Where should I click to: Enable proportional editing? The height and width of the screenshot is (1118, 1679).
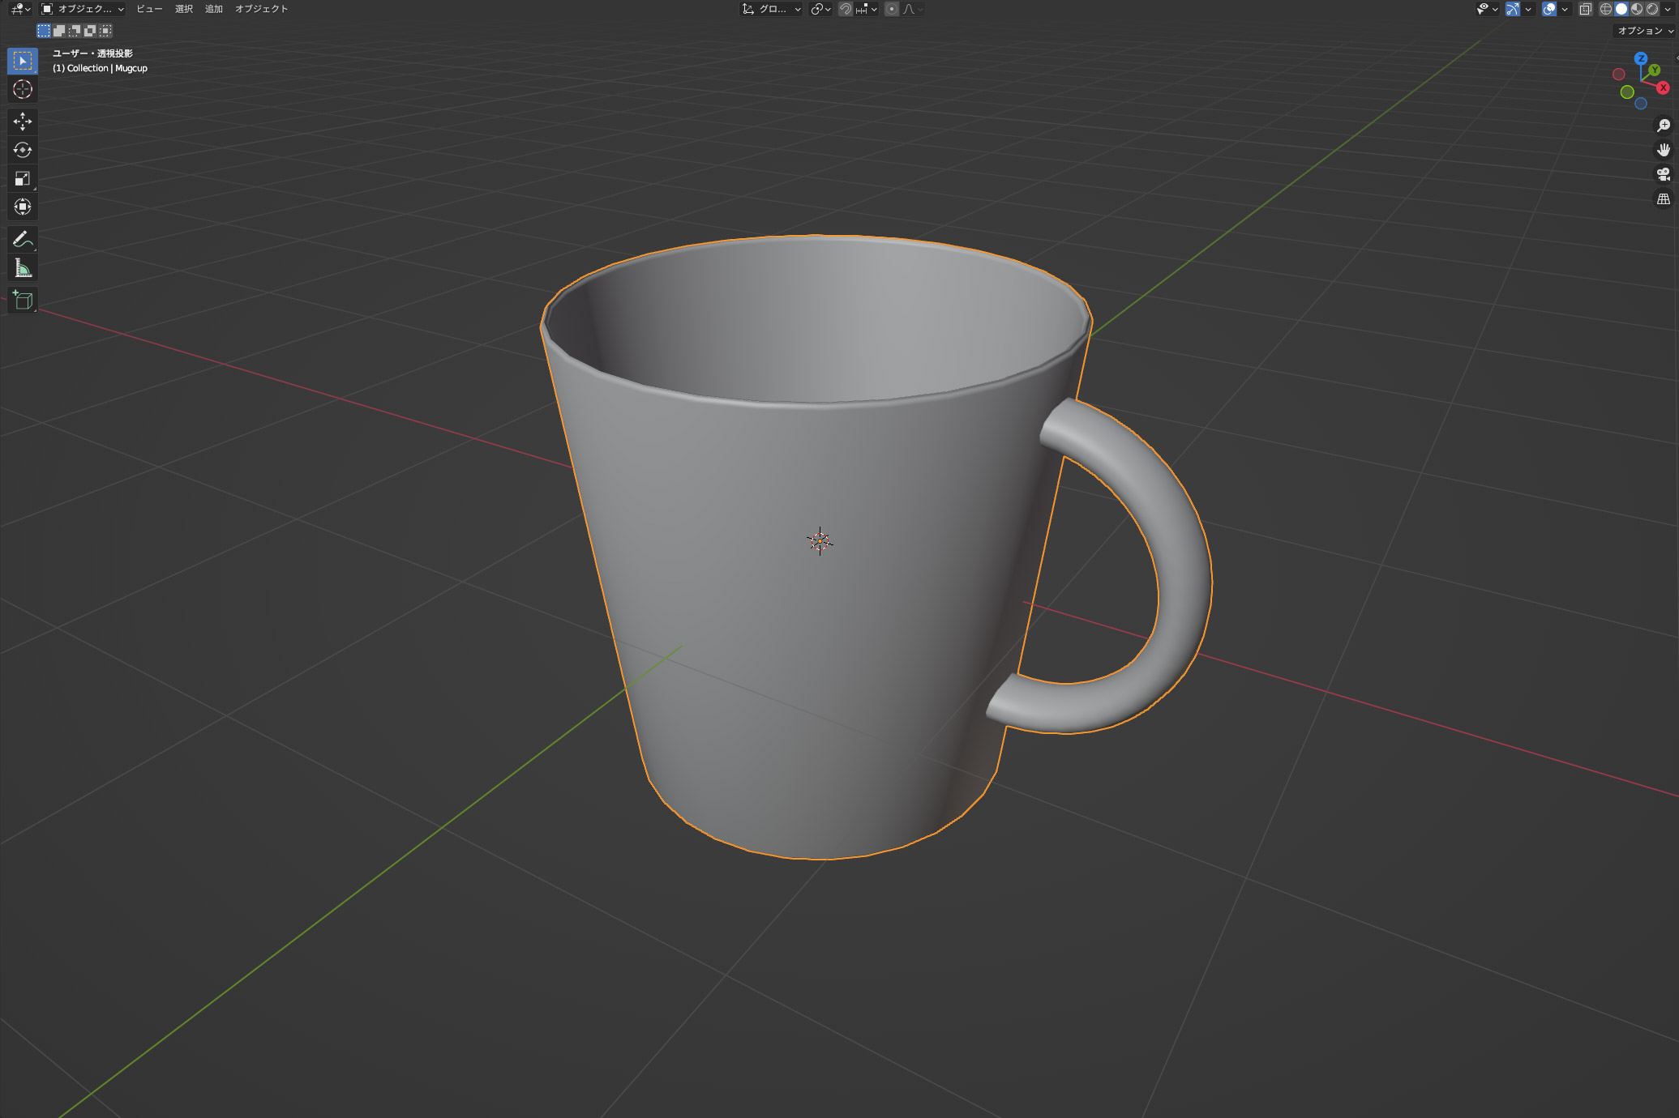point(892,9)
